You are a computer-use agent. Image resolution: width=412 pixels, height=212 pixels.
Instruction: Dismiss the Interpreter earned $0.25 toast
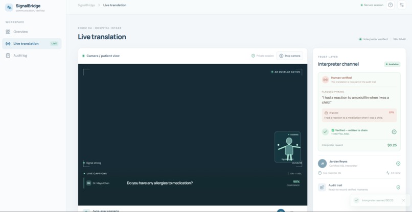[404, 200]
